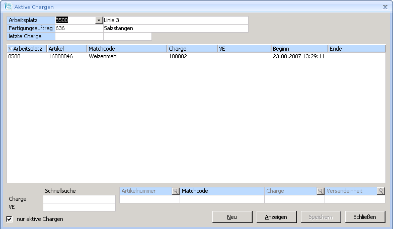Image resolution: width=393 pixels, height=229 pixels.
Task: Click the sort arrow in Arbeitsplatz column header
Action: (x=11, y=49)
